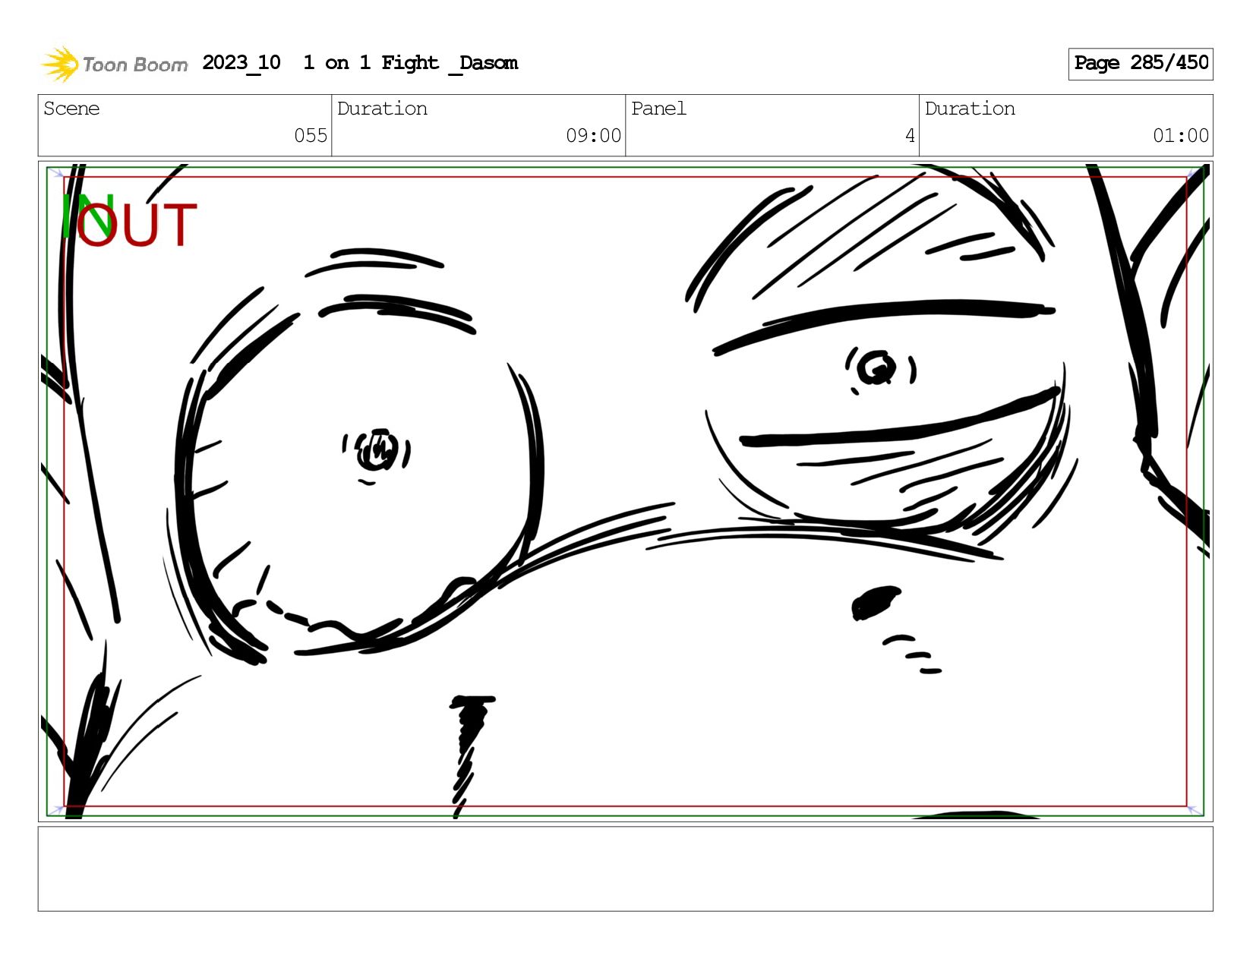Click the 'Scene' label in header table
1253x968 pixels.
(x=71, y=109)
